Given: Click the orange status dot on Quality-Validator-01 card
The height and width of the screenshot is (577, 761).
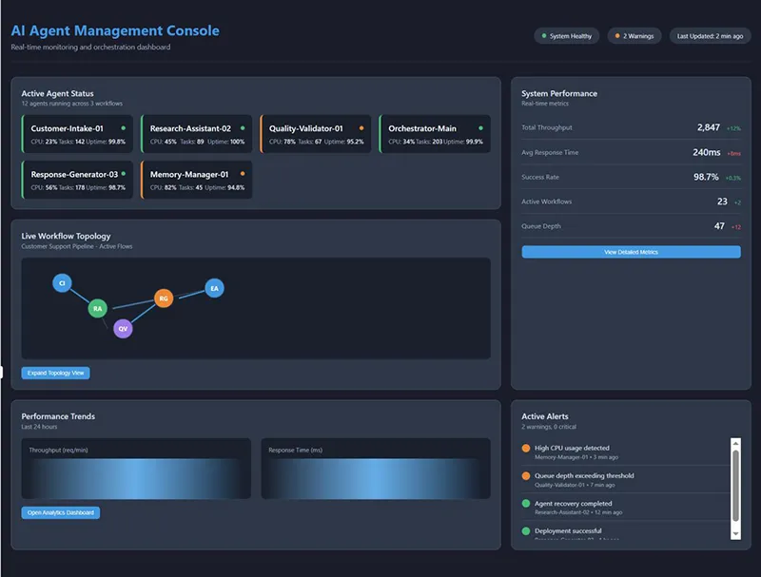Looking at the screenshot, I should [361, 128].
